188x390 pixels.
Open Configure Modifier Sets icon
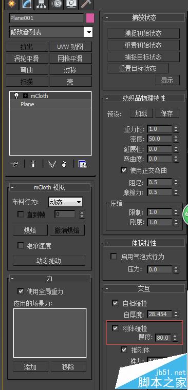coord(82,164)
